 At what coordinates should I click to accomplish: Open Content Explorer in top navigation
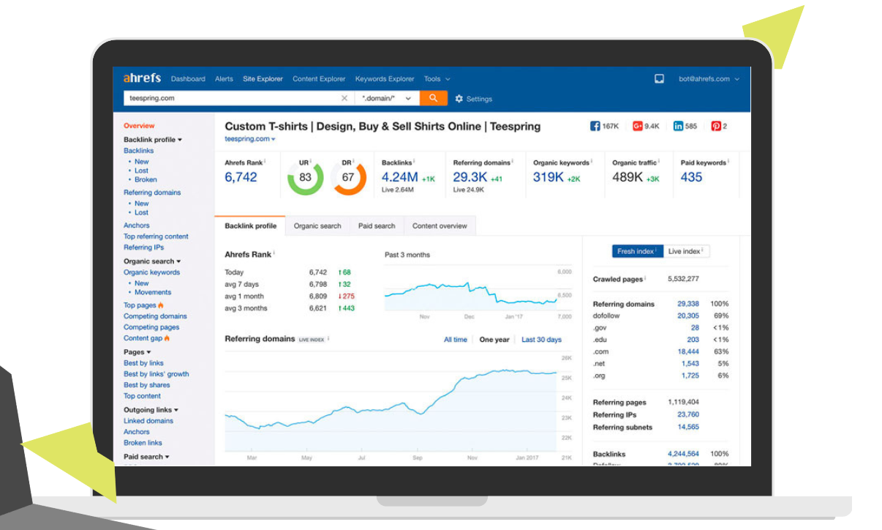319,79
